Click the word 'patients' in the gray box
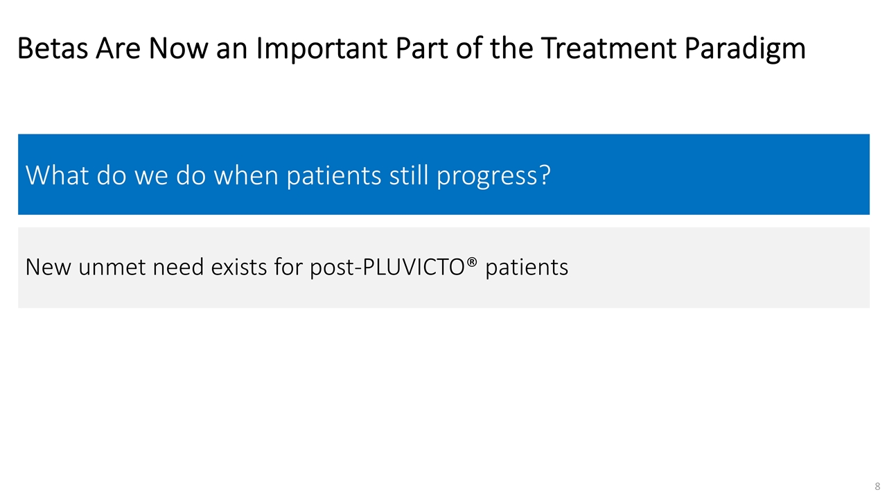The width and height of the screenshot is (887, 499). click(x=527, y=268)
